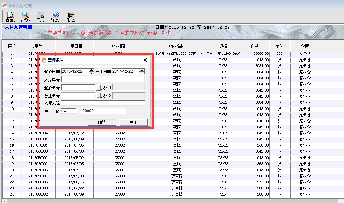Increase 起始日期 with up spinner arrow

tap(91, 70)
